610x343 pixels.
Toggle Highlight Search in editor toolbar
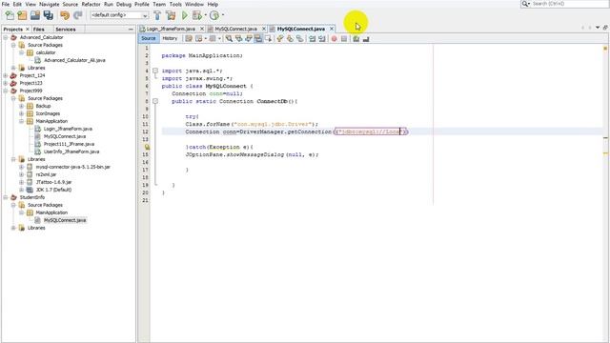click(x=258, y=38)
